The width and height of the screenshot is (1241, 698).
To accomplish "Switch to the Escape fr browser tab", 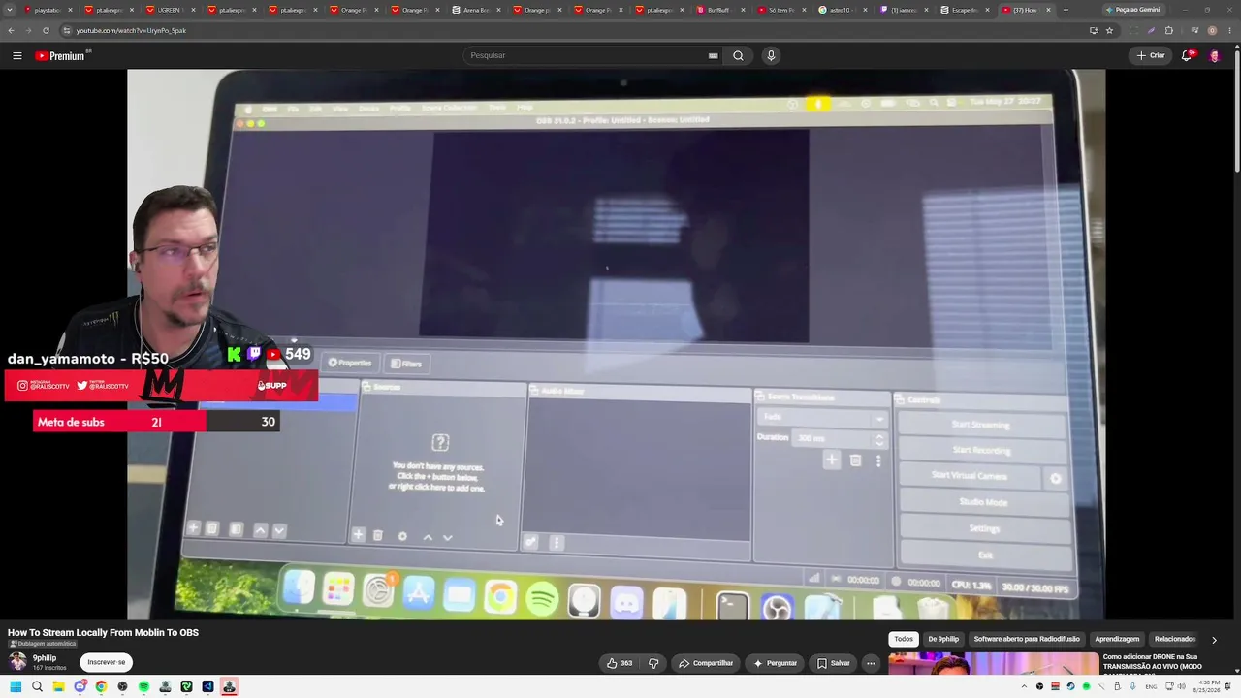I will pyautogui.click(x=965, y=10).
